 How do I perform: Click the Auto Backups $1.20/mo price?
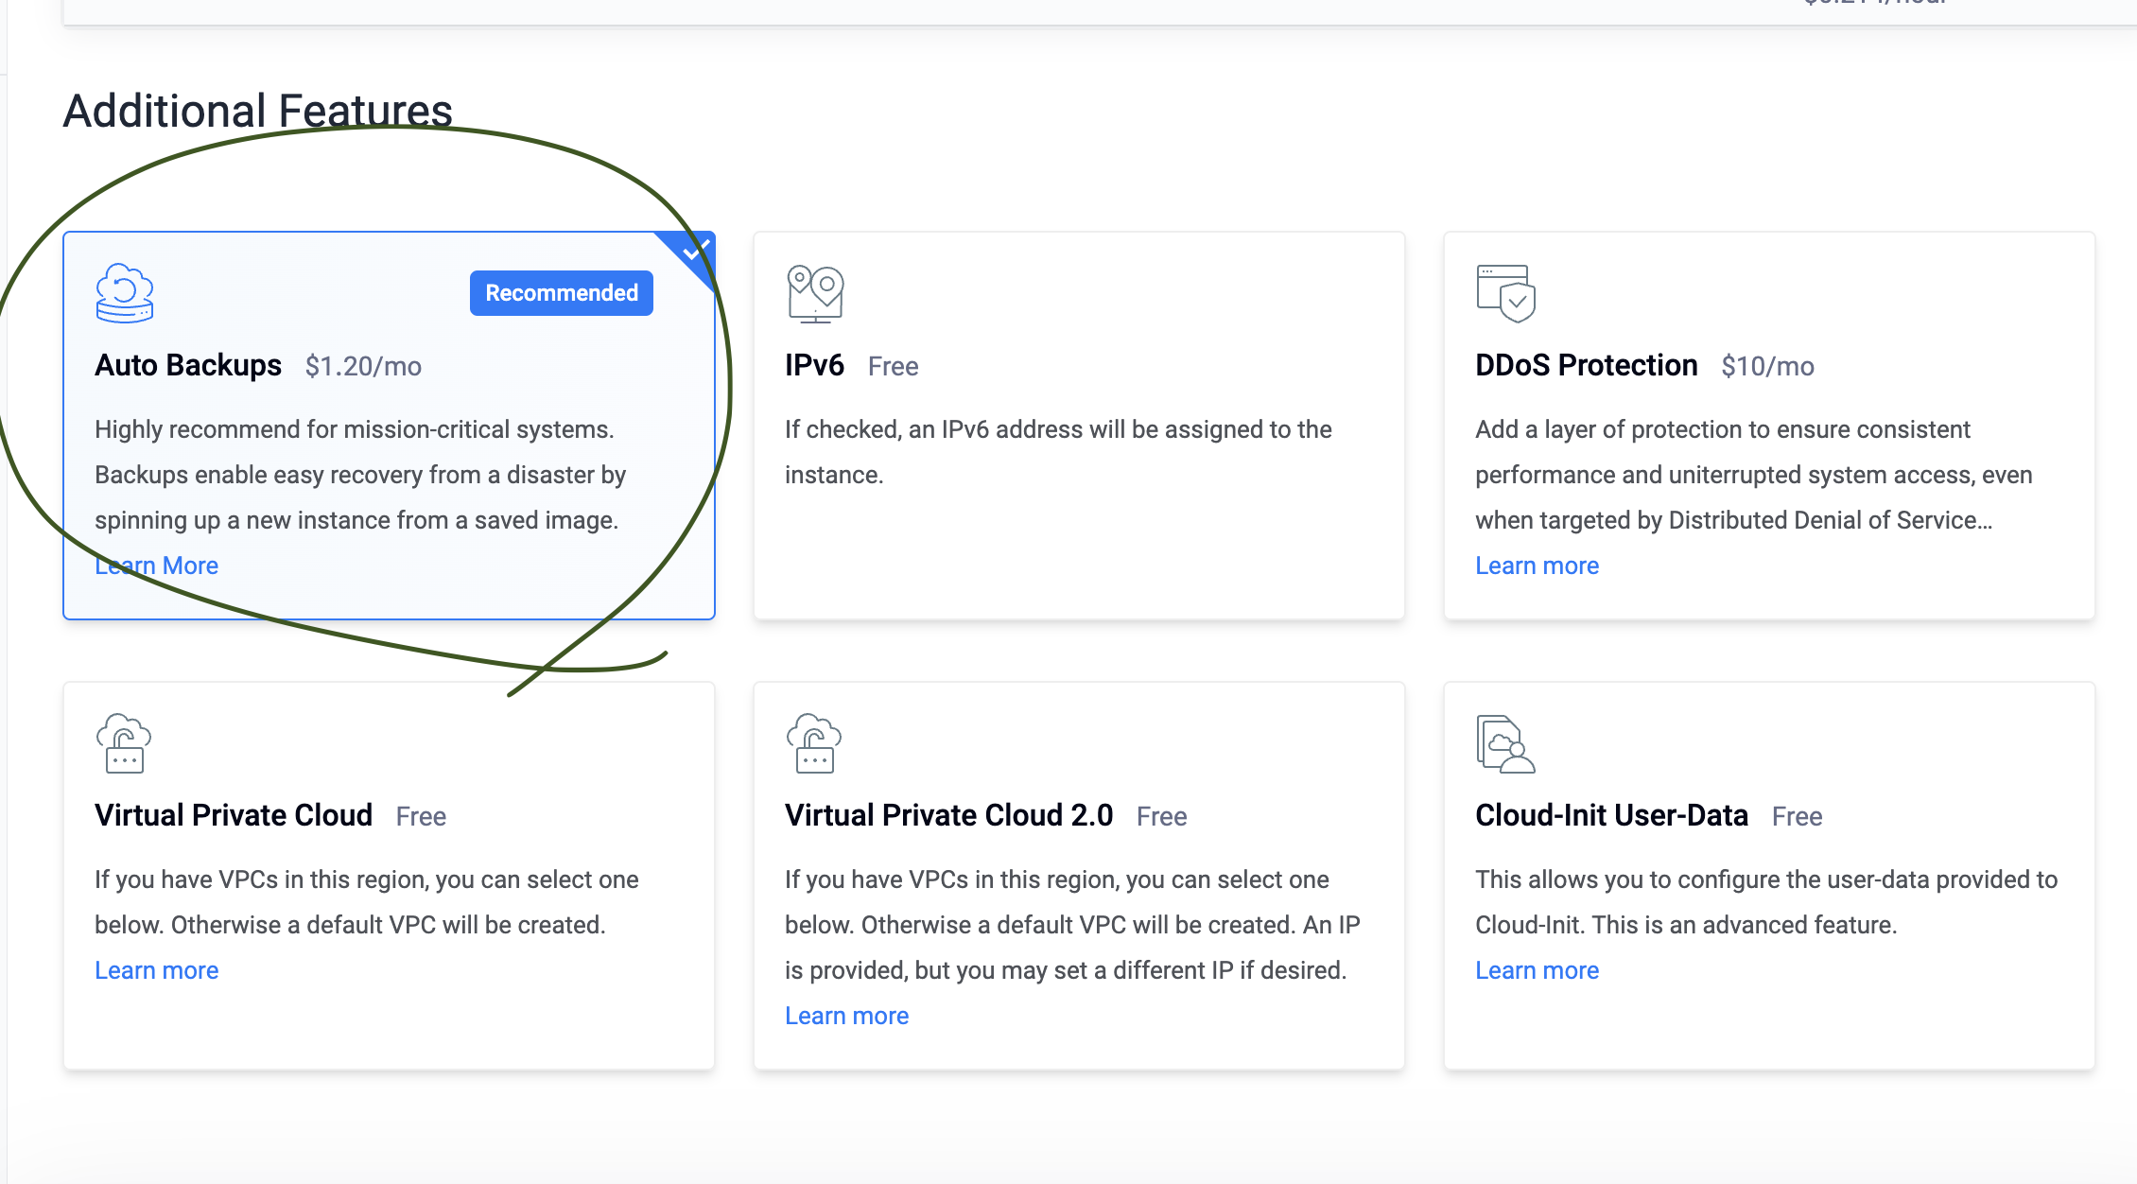363,366
